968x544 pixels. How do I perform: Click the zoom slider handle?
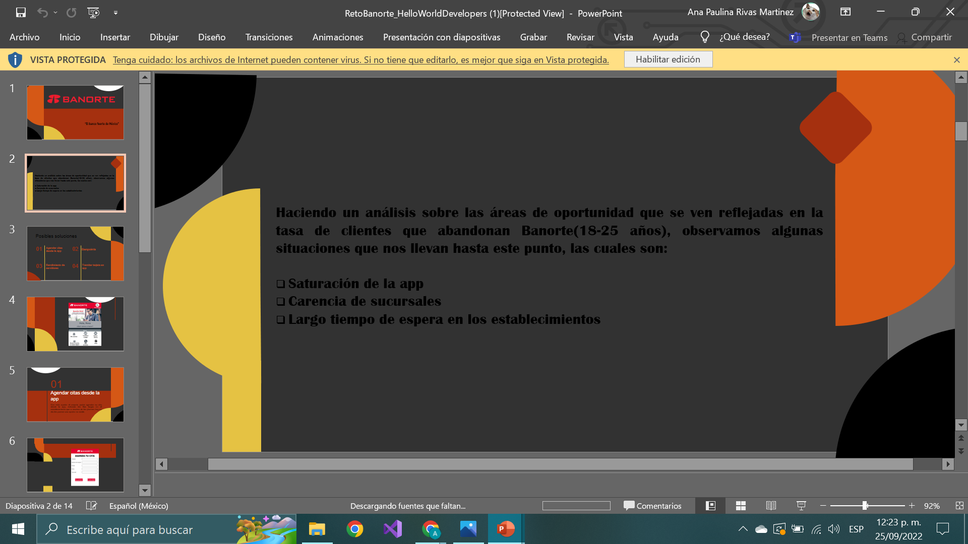pos(865,506)
